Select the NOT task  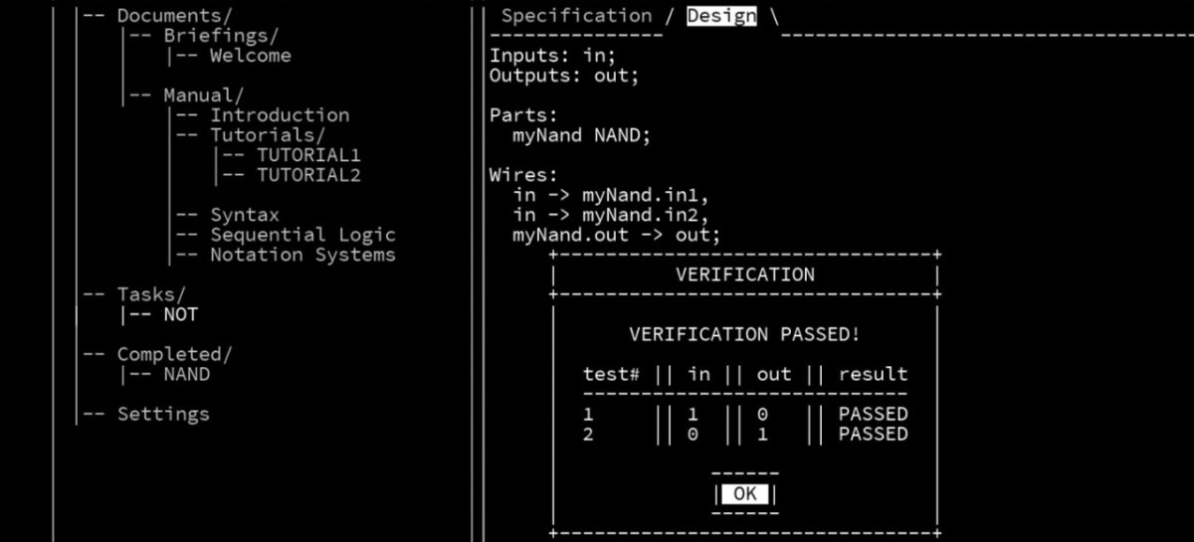tap(180, 314)
